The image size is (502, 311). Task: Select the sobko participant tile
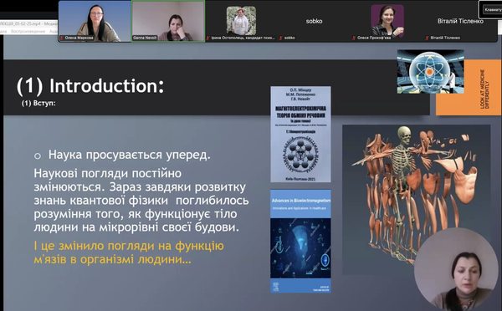[x=314, y=21]
